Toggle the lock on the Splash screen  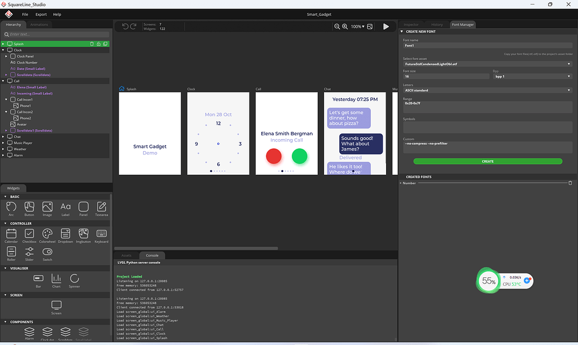coord(99,44)
